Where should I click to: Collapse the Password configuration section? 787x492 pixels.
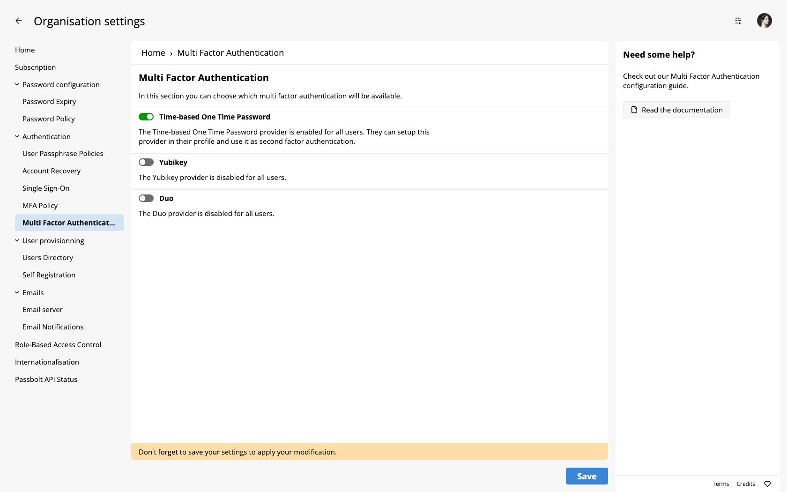[17, 85]
